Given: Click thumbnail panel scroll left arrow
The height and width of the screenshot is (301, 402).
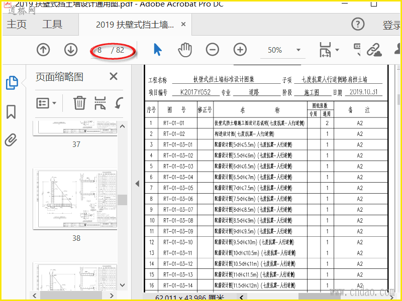Looking at the screenshot, I should click(35, 295).
